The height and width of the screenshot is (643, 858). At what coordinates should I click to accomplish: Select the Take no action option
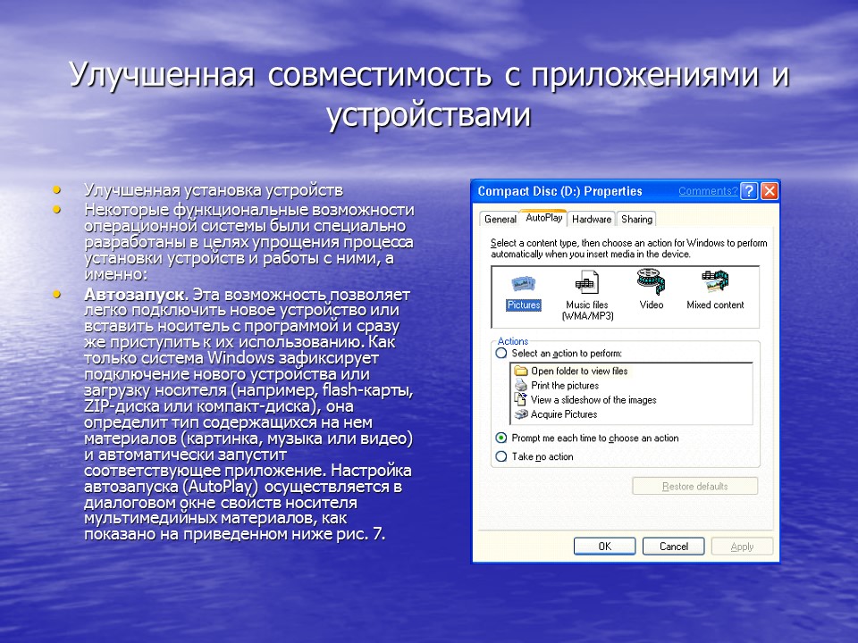[502, 456]
